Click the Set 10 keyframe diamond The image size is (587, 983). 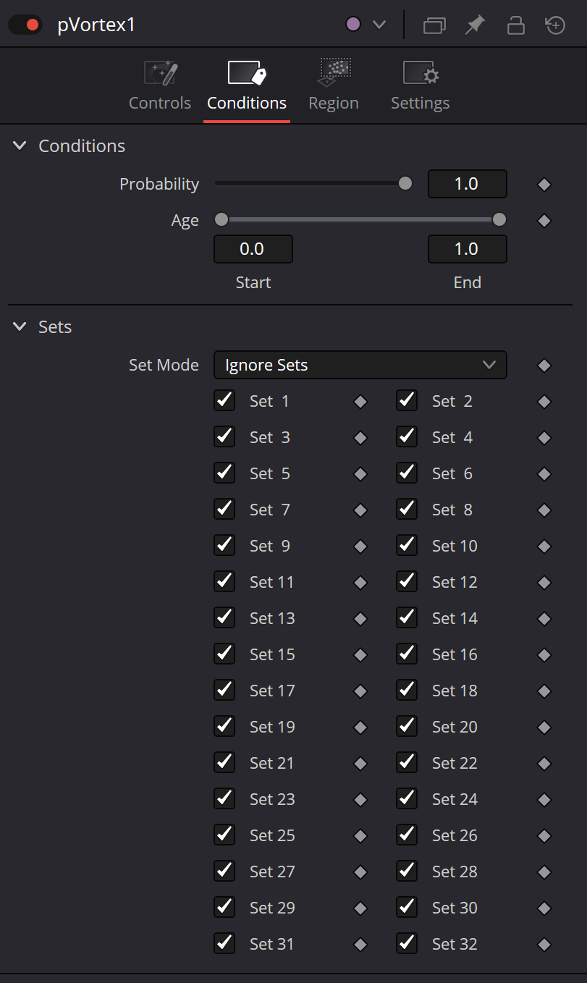pos(544,547)
